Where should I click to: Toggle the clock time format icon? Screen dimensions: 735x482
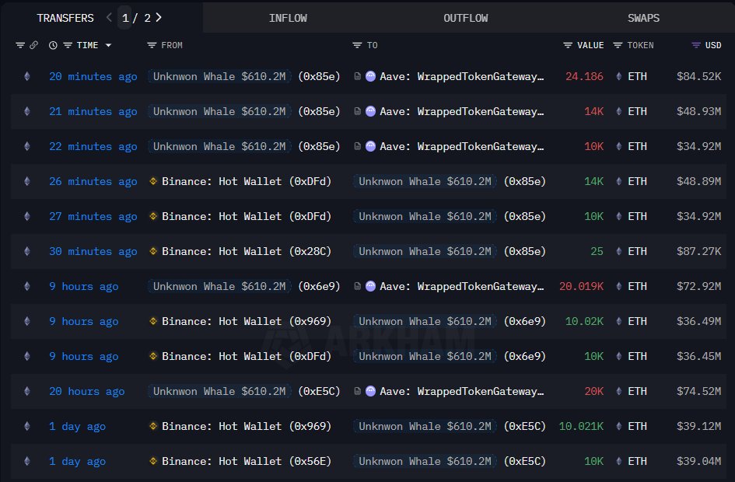coord(53,45)
